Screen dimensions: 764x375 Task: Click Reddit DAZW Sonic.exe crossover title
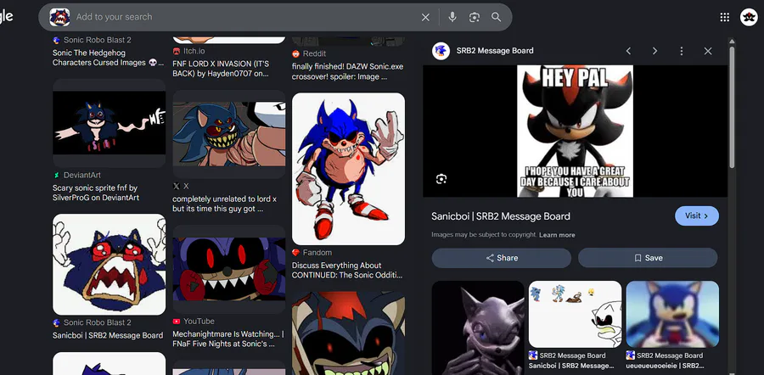(347, 71)
